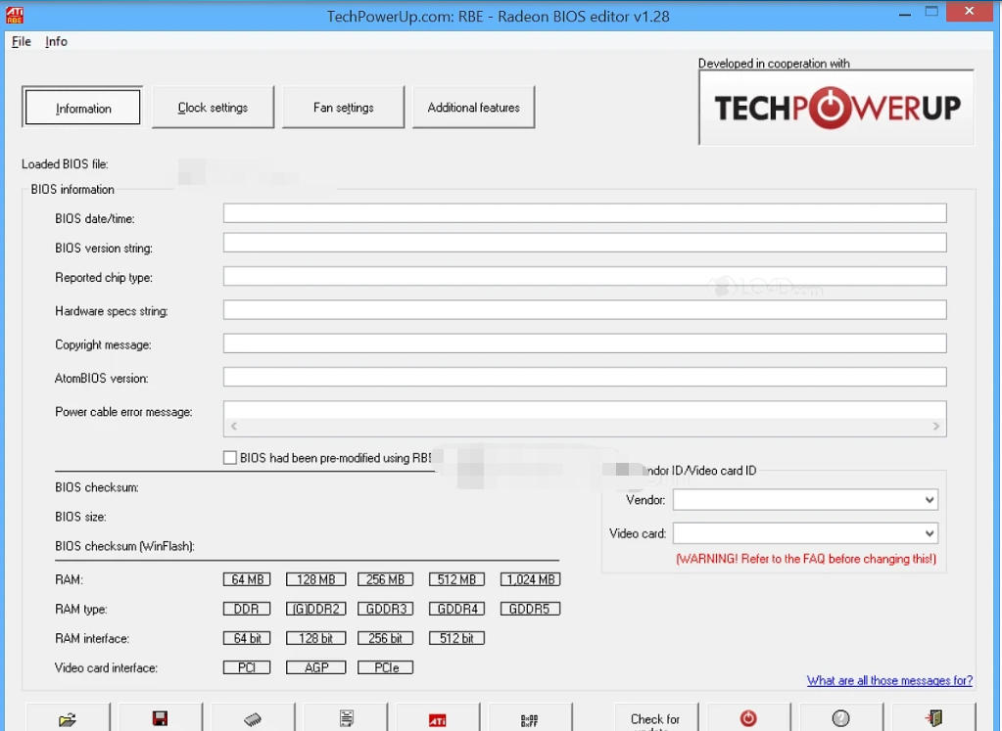Click the open BIOS folder icon
Viewport: 1002px width, 731px height.
pyautogui.click(x=67, y=719)
